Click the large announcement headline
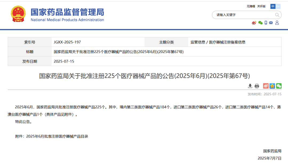This screenshot has width=288, height=165. click(144, 76)
